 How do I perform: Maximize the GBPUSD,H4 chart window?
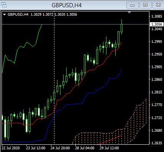[x=145, y=5]
